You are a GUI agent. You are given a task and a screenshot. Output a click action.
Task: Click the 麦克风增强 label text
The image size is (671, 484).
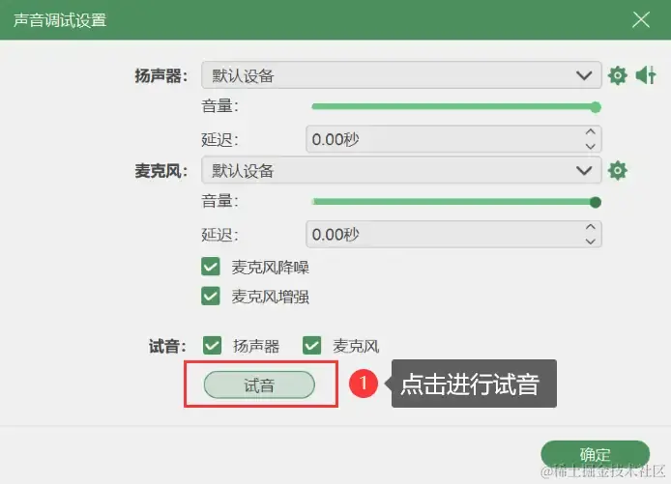tap(270, 297)
